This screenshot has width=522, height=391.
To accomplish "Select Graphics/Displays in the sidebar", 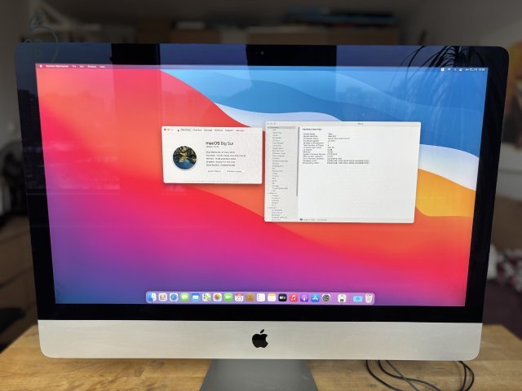I will coord(280,161).
